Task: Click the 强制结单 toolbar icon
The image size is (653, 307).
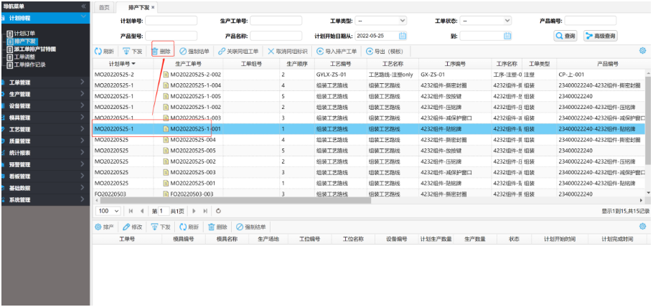Action: click(183, 52)
